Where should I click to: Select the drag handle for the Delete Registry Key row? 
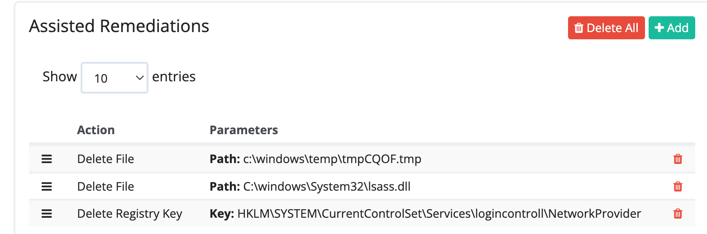click(47, 214)
